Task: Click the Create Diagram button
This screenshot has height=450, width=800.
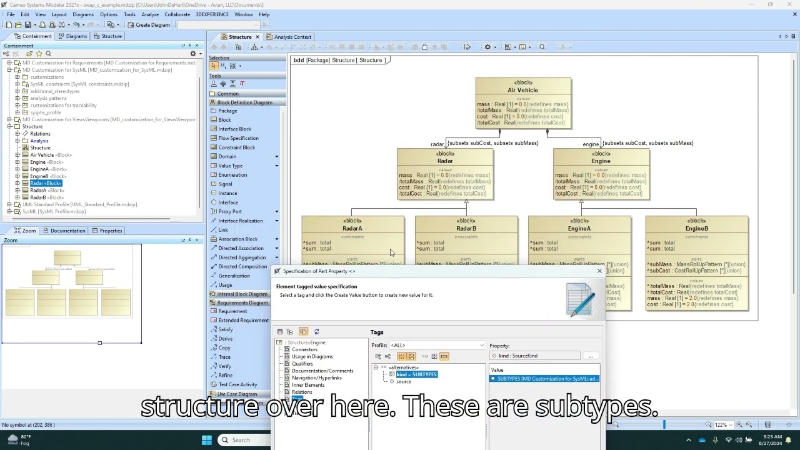Action: click(149, 25)
